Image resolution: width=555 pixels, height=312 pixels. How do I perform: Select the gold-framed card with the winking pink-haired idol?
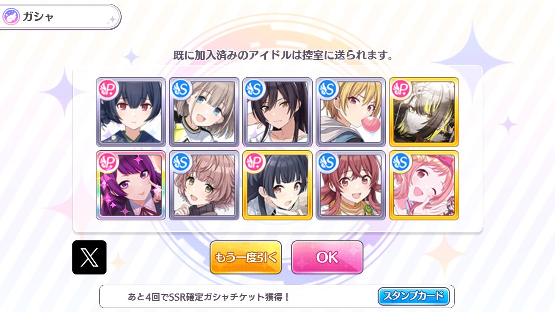click(x=424, y=185)
